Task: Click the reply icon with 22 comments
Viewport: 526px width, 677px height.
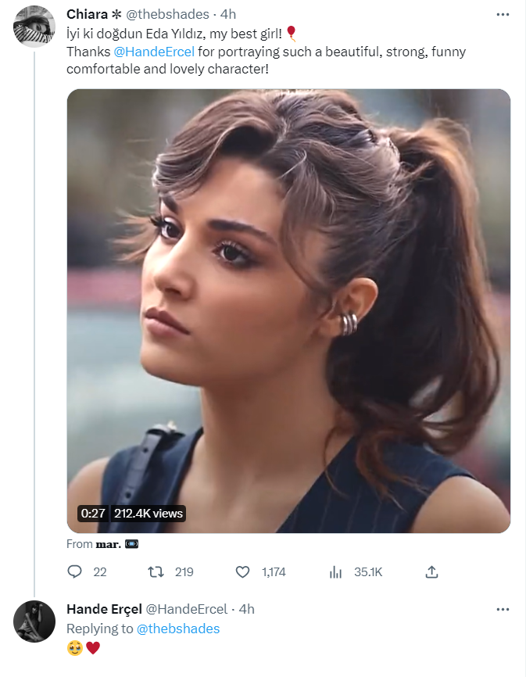Action: click(75, 572)
